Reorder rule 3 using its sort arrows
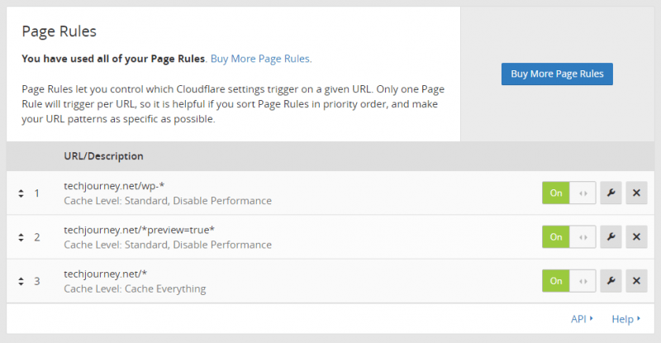Image resolution: width=661 pixels, height=343 pixels. (21, 281)
